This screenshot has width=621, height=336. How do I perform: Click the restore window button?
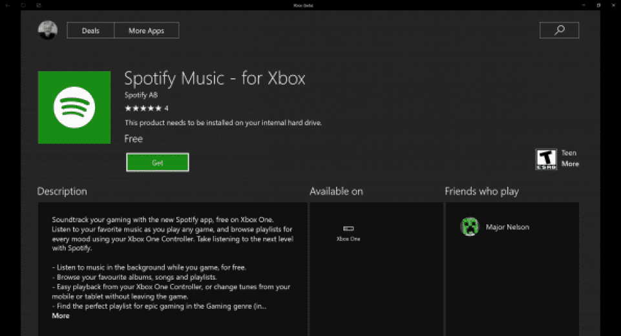(x=598, y=5)
